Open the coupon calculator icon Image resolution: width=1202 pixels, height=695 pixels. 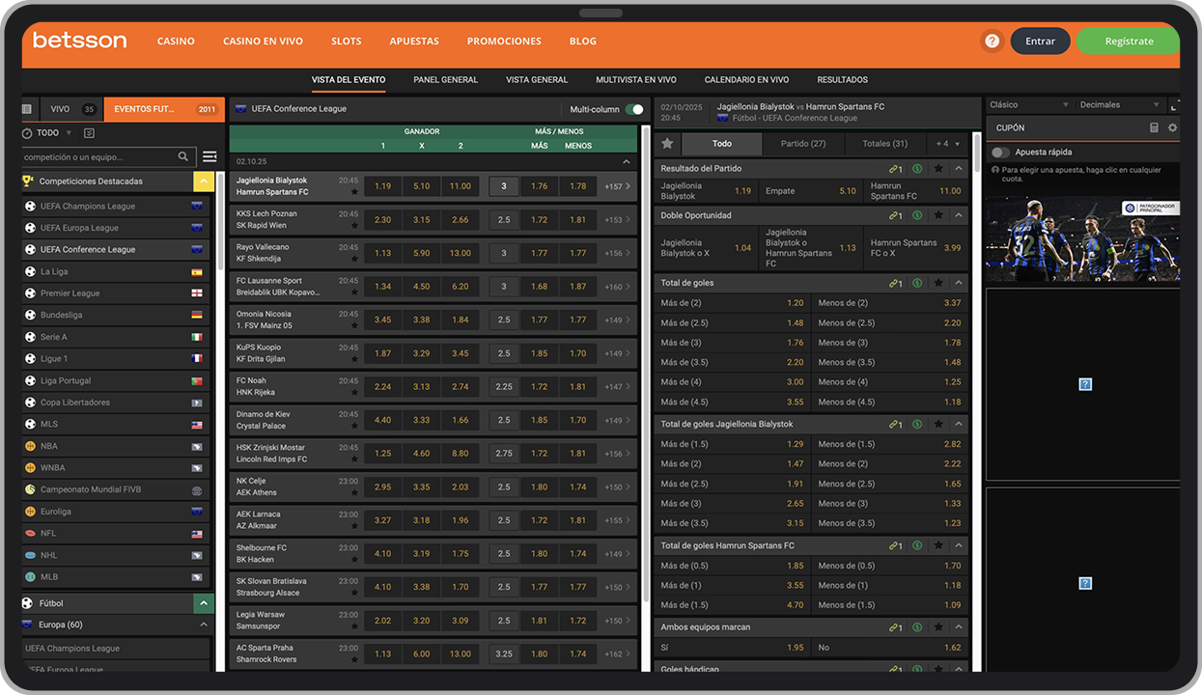1154,127
